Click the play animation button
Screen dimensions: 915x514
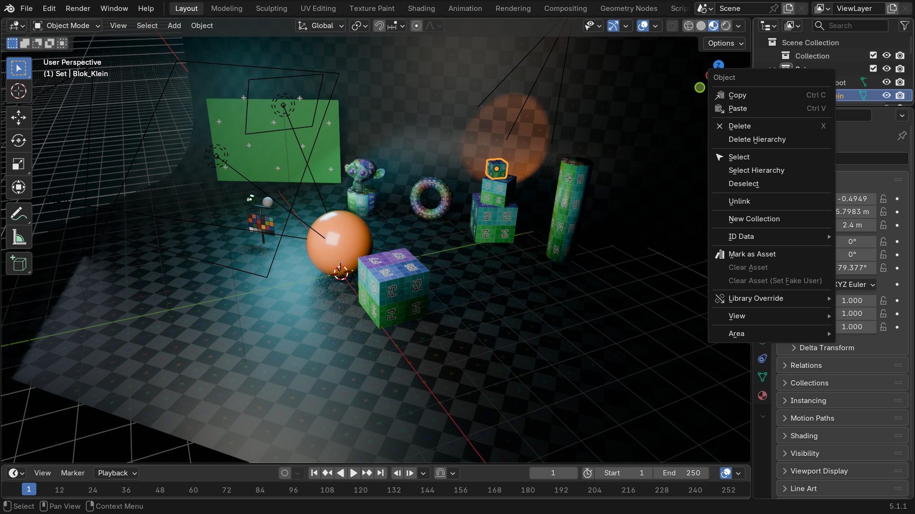(x=354, y=473)
